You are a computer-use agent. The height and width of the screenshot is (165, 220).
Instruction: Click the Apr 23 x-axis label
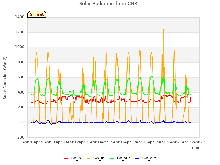pos(199,142)
